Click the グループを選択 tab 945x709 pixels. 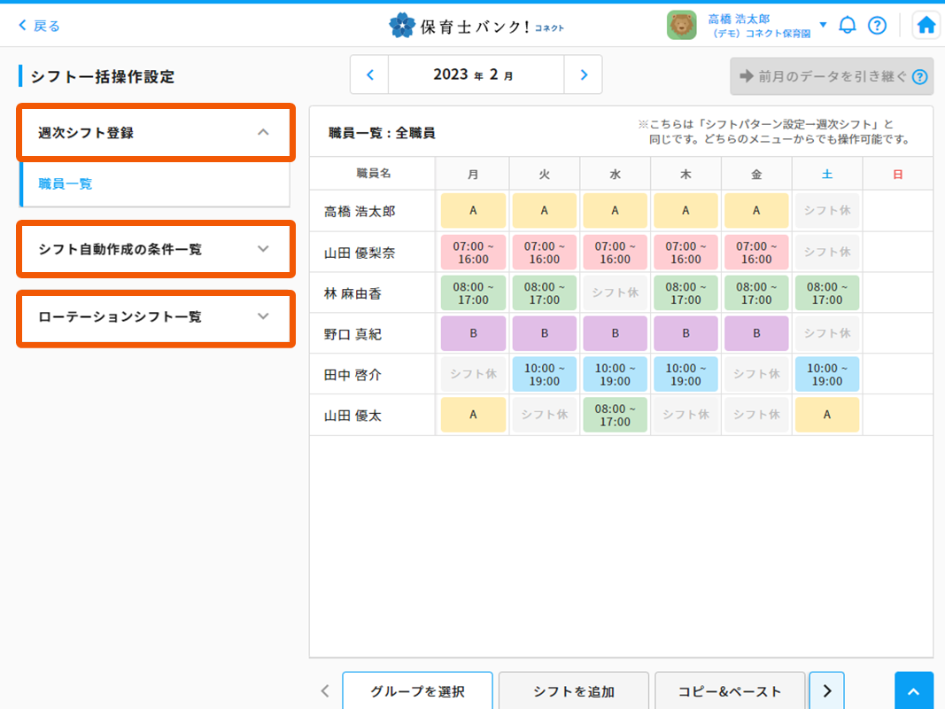coord(417,691)
